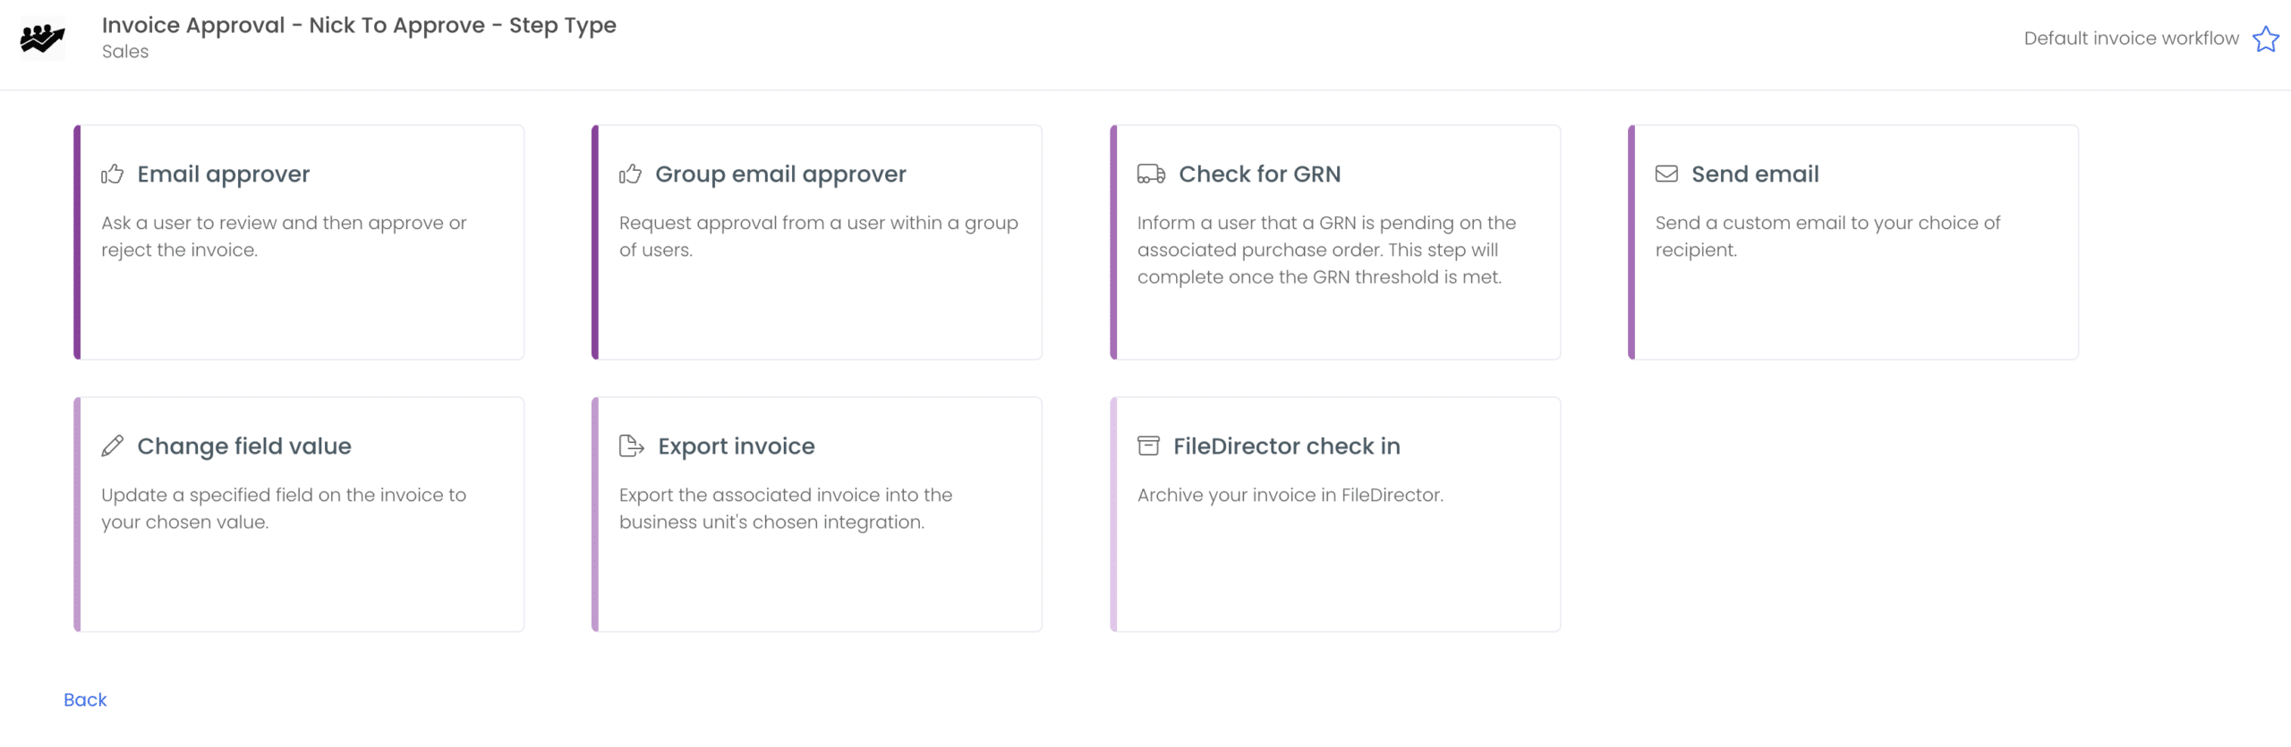The height and width of the screenshot is (747, 2291).
Task: Click the thumbs-up icon beside Email approver
Action: coord(112,174)
